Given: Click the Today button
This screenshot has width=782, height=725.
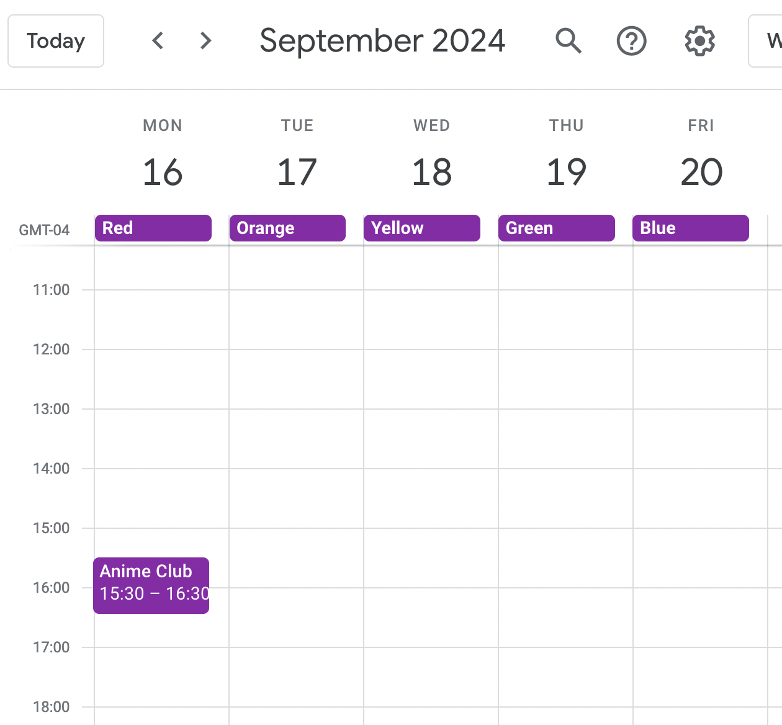Looking at the screenshot, I should tap(56, 41).
